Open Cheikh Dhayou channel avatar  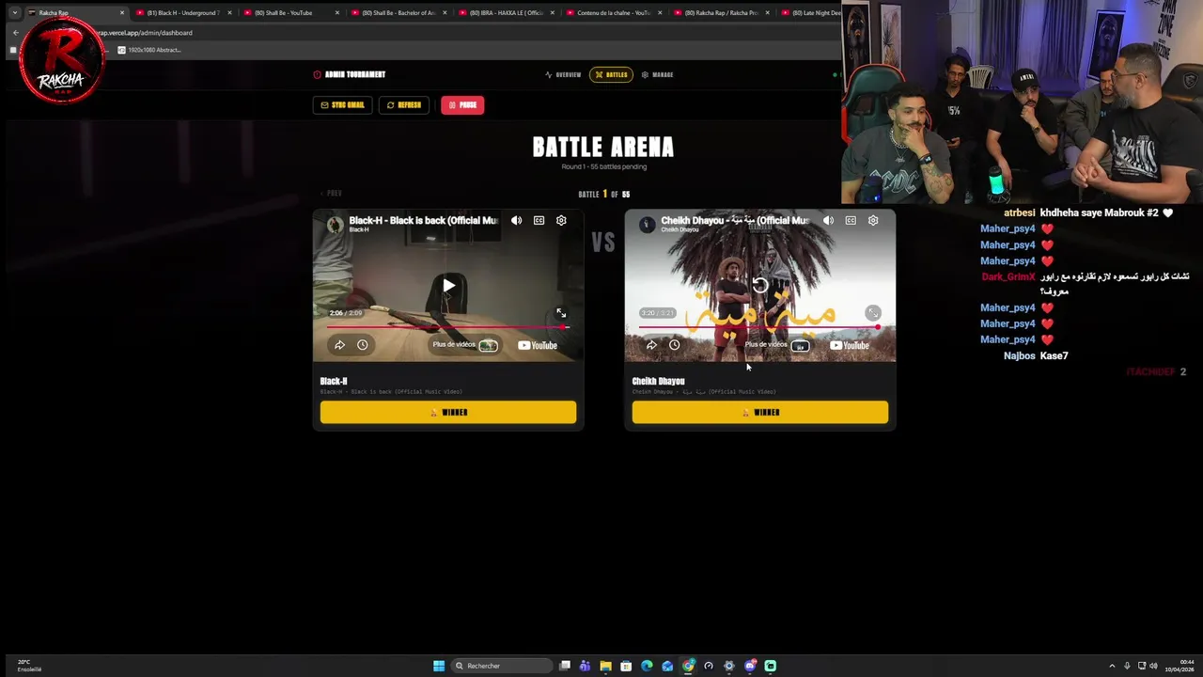pyautogui.click(x=648, y=224)
